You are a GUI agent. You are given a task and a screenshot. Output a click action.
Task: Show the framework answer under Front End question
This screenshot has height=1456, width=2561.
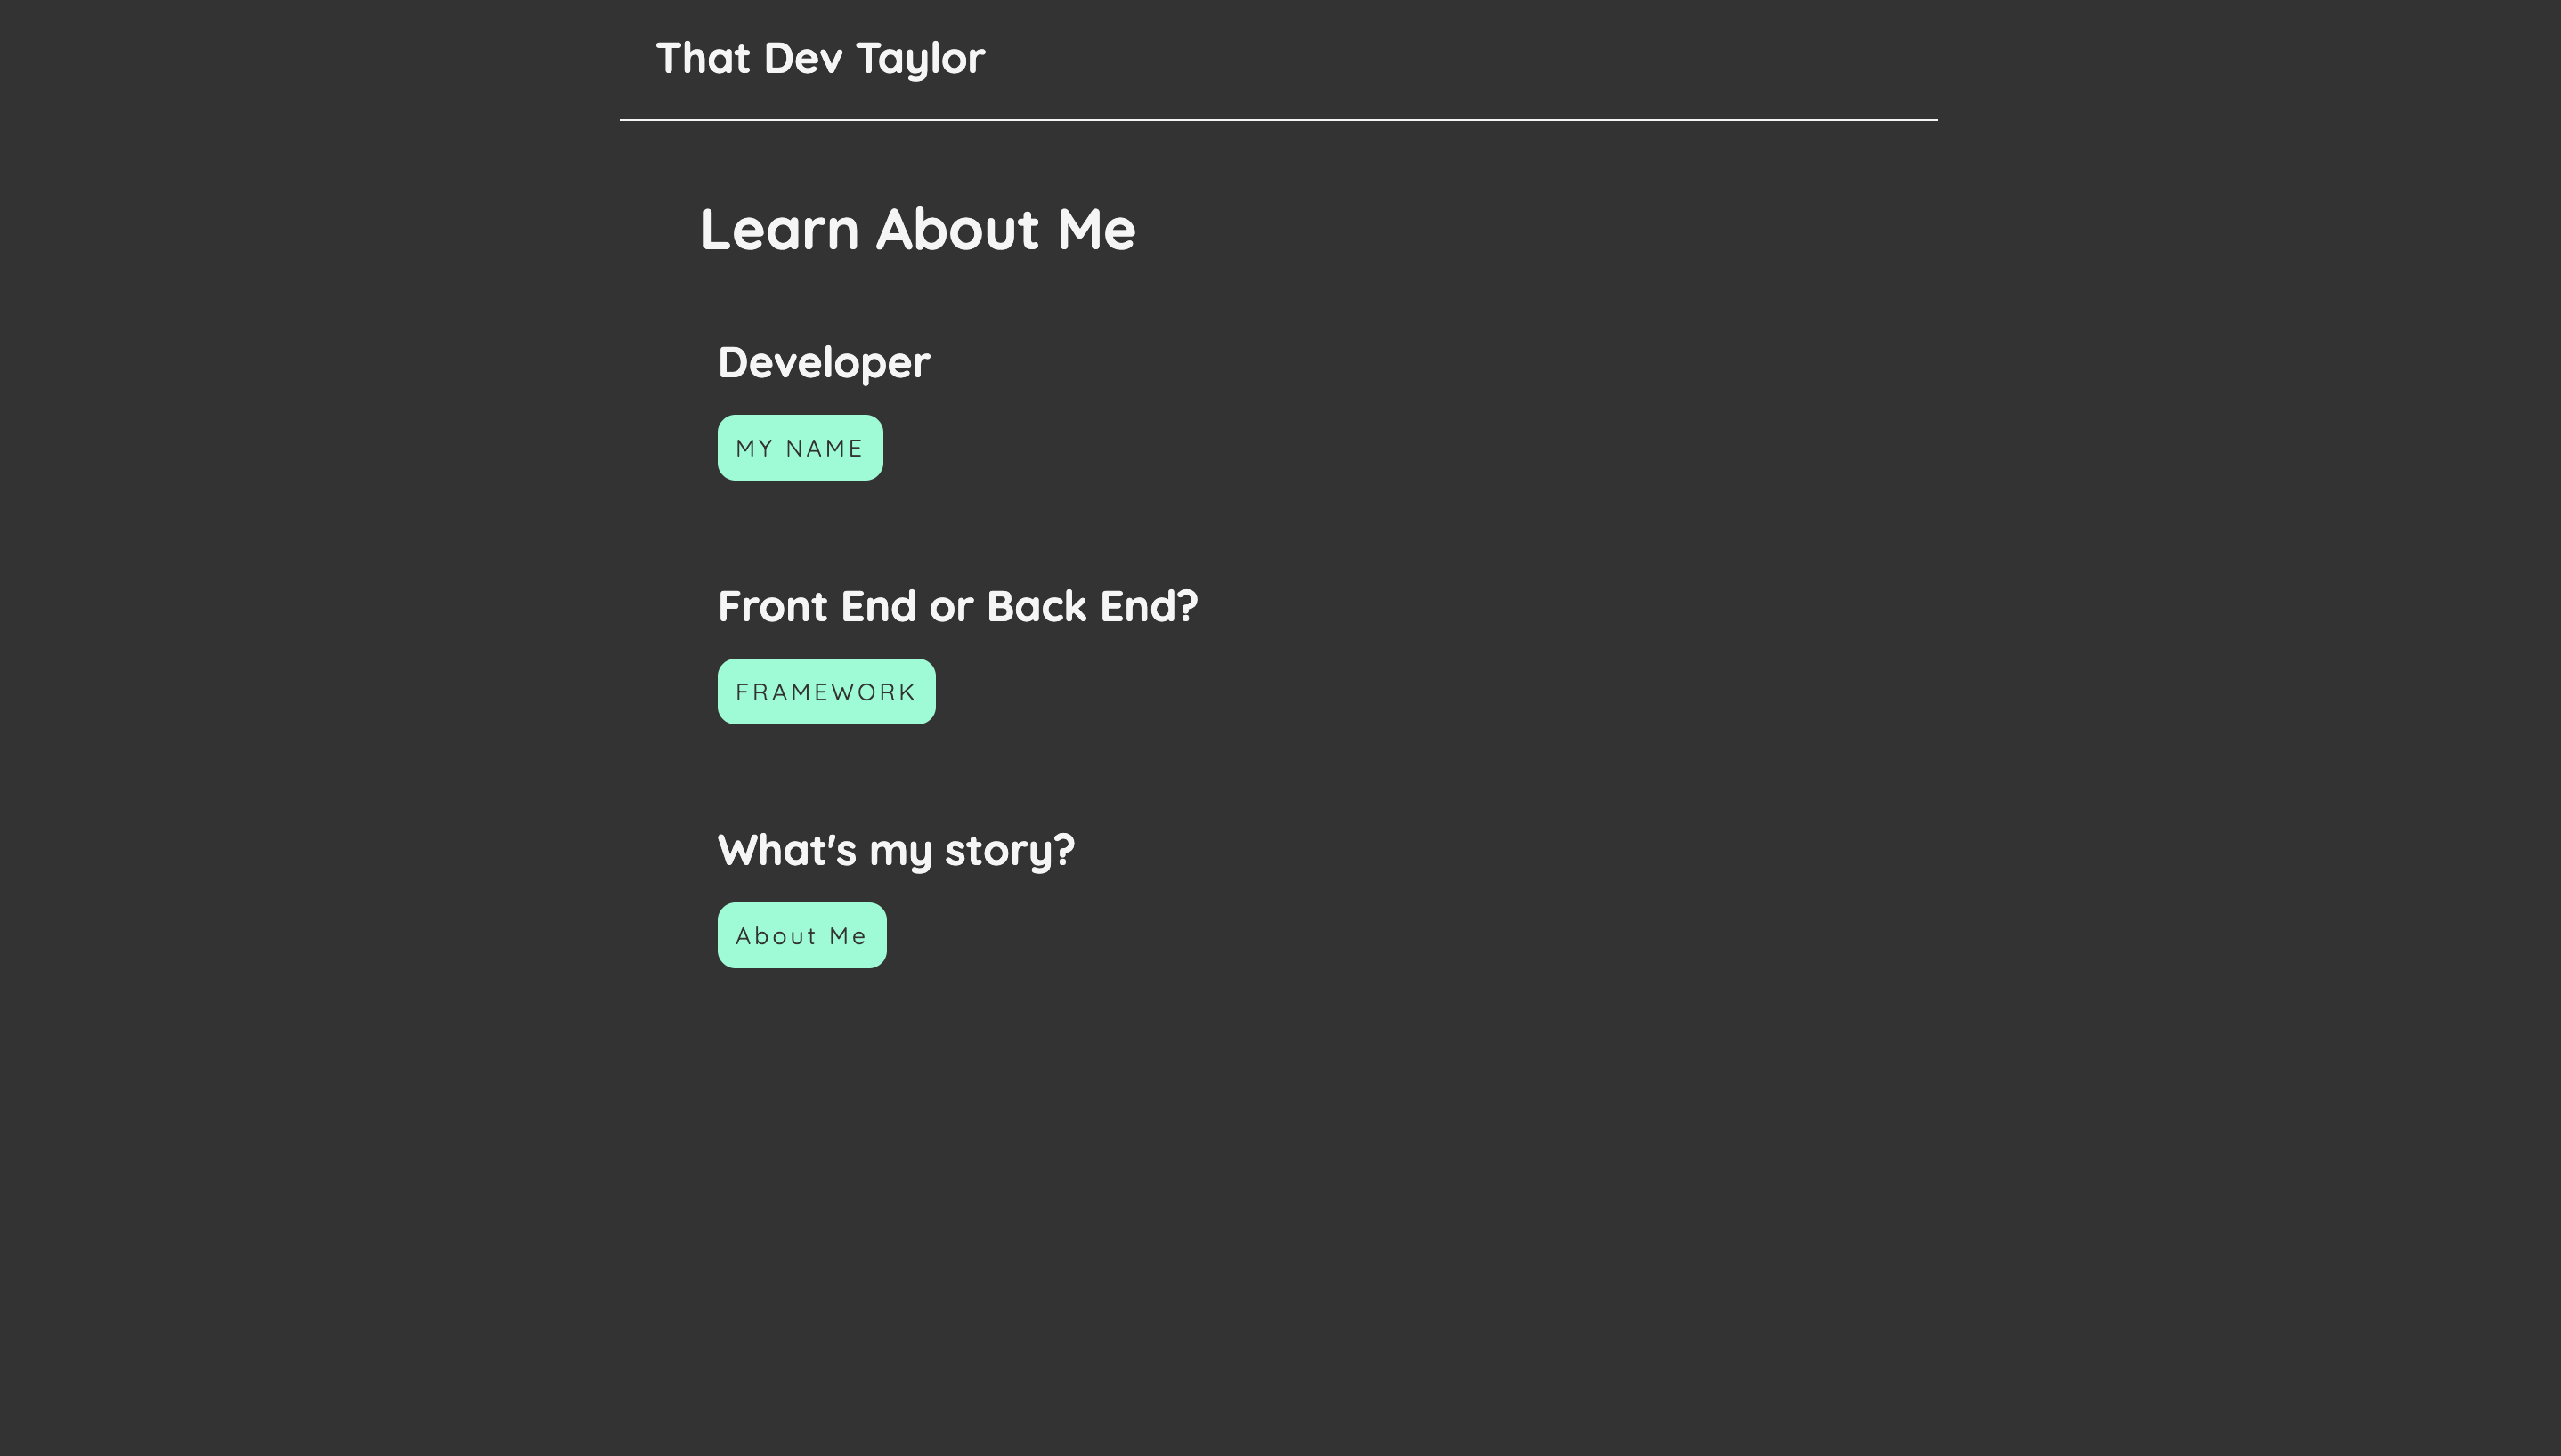click(826, 692)
